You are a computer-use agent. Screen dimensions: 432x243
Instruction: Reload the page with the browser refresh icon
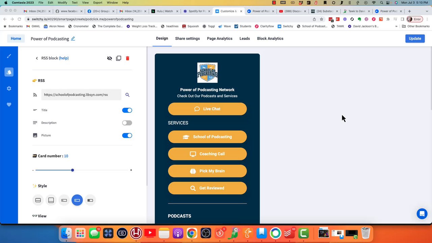pyautogui.click(x=19, y=19)
